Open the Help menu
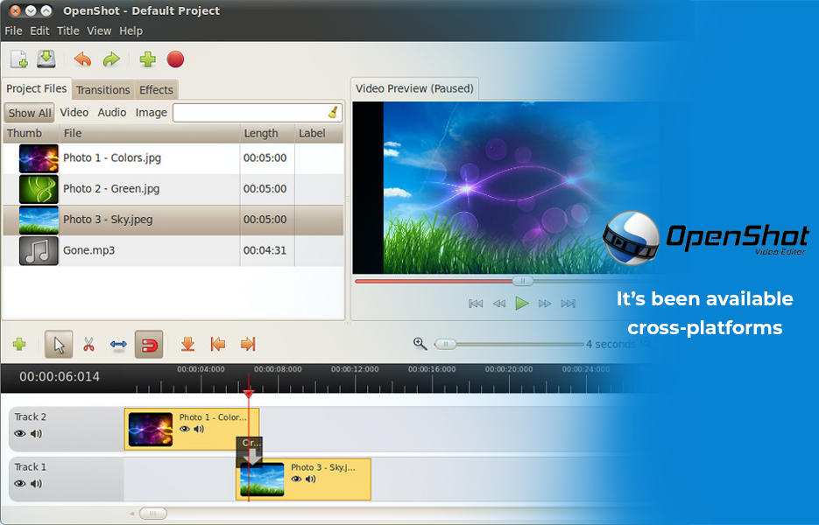 tap(131, 31)
